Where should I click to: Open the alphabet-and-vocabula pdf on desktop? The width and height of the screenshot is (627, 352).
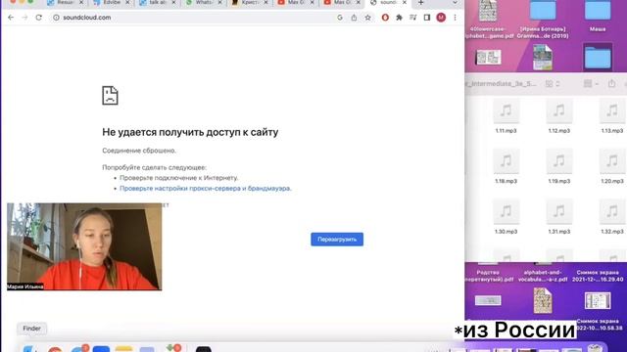tap(543, 276)
